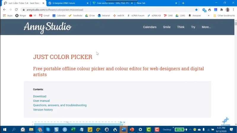The height and width of the screenshot is (133, 237).
Task: Open the Other bookmarks folder
Action: tap(224, 16)
